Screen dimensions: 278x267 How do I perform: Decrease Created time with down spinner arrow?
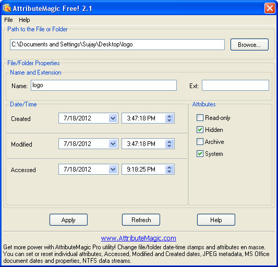coord(170,120)
